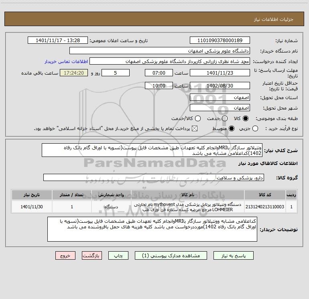
Task: Click the بازگشت back button
Action: pos(91,256)
